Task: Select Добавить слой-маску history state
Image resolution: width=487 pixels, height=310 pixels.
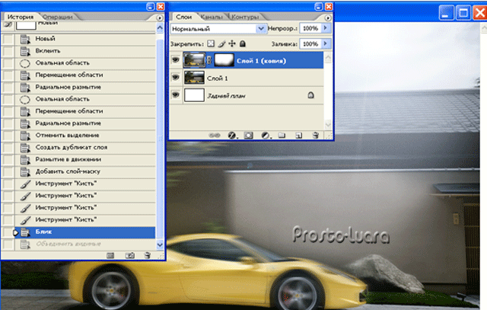Action: pyautogui.click(x=85, y=172)
